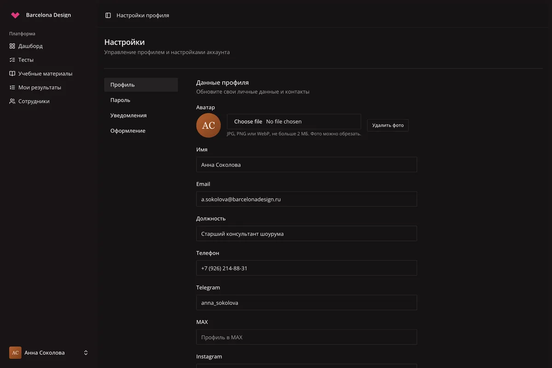Open the Учебные материалы book icon
The image size is (552, 368).
click(12, 74)
